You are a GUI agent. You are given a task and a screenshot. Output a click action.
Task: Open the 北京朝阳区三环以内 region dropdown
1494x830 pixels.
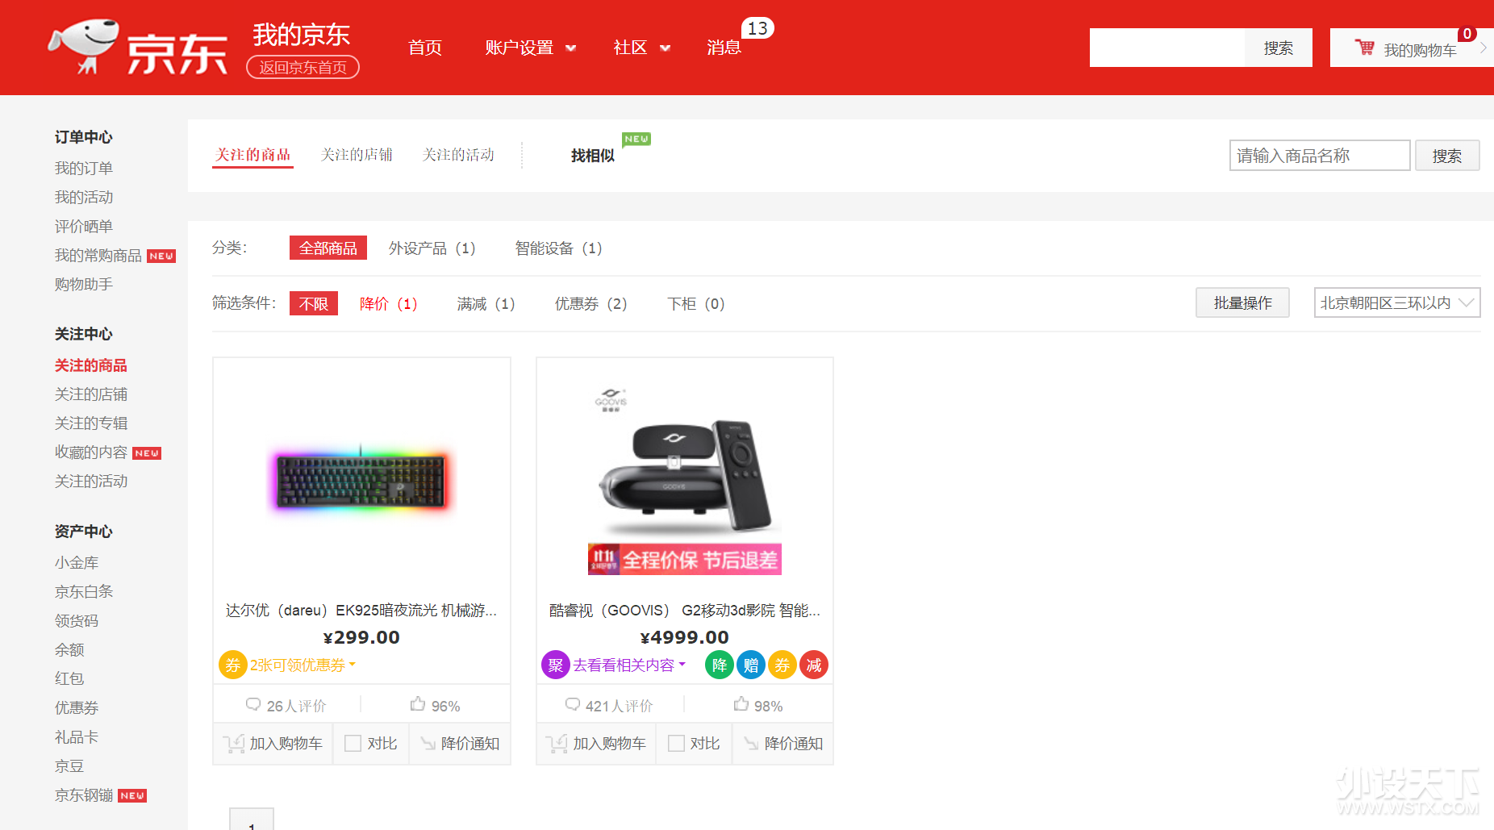coord(1397,302)
